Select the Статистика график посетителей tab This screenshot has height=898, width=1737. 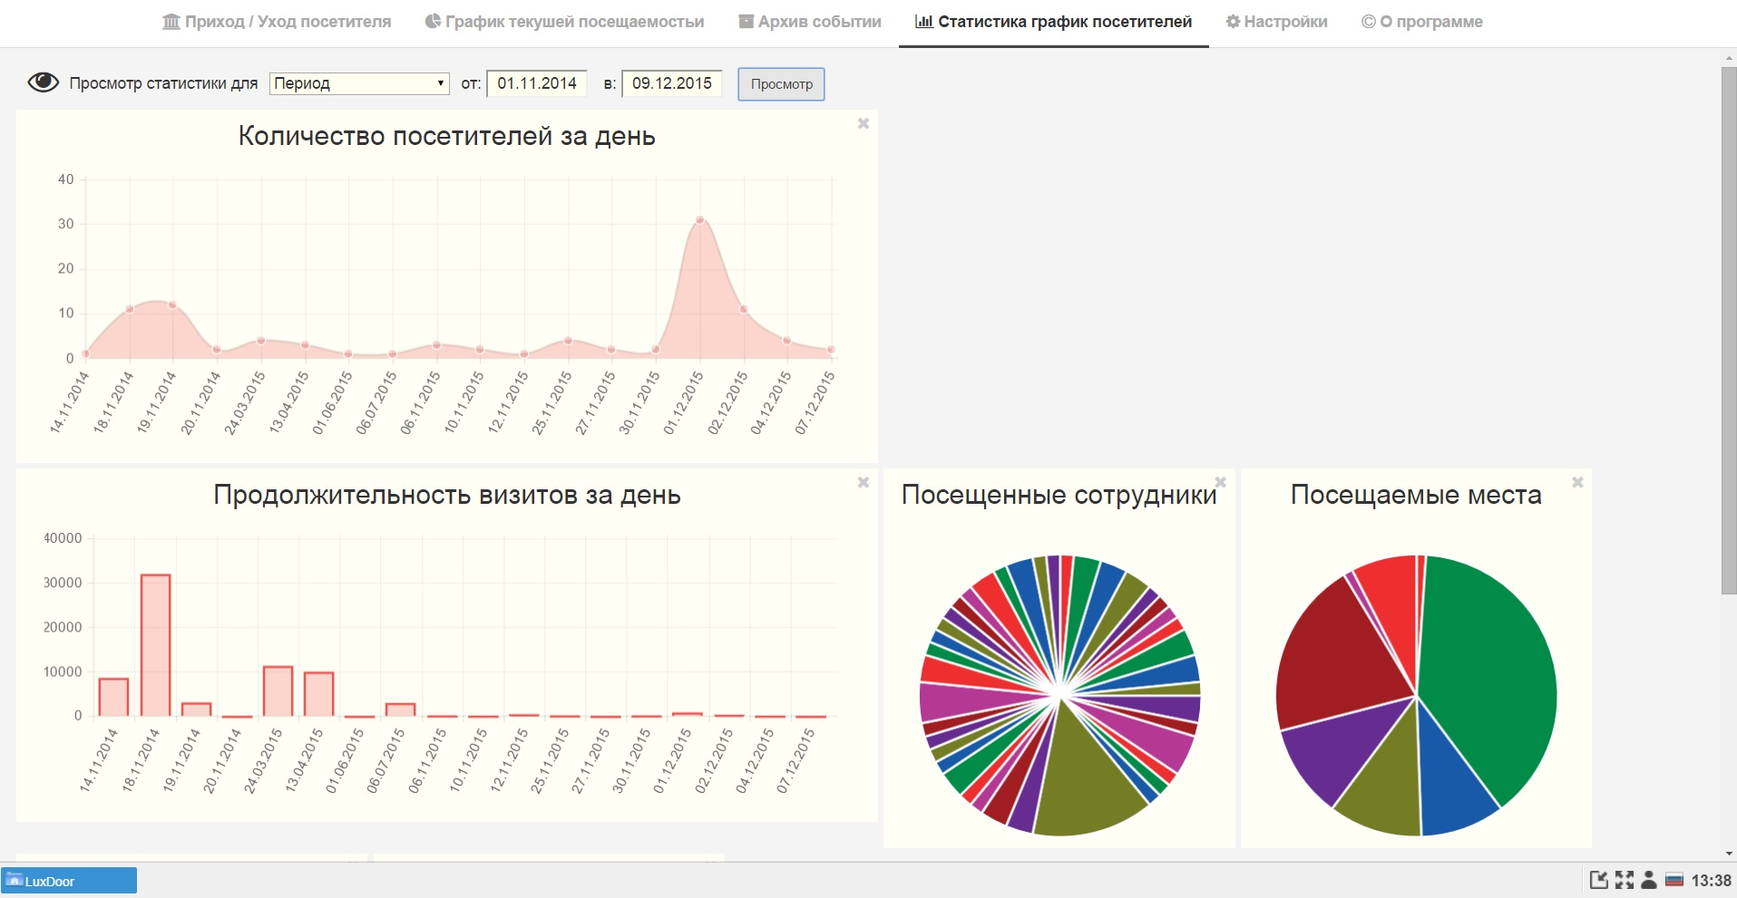(x=1053, y=22)
